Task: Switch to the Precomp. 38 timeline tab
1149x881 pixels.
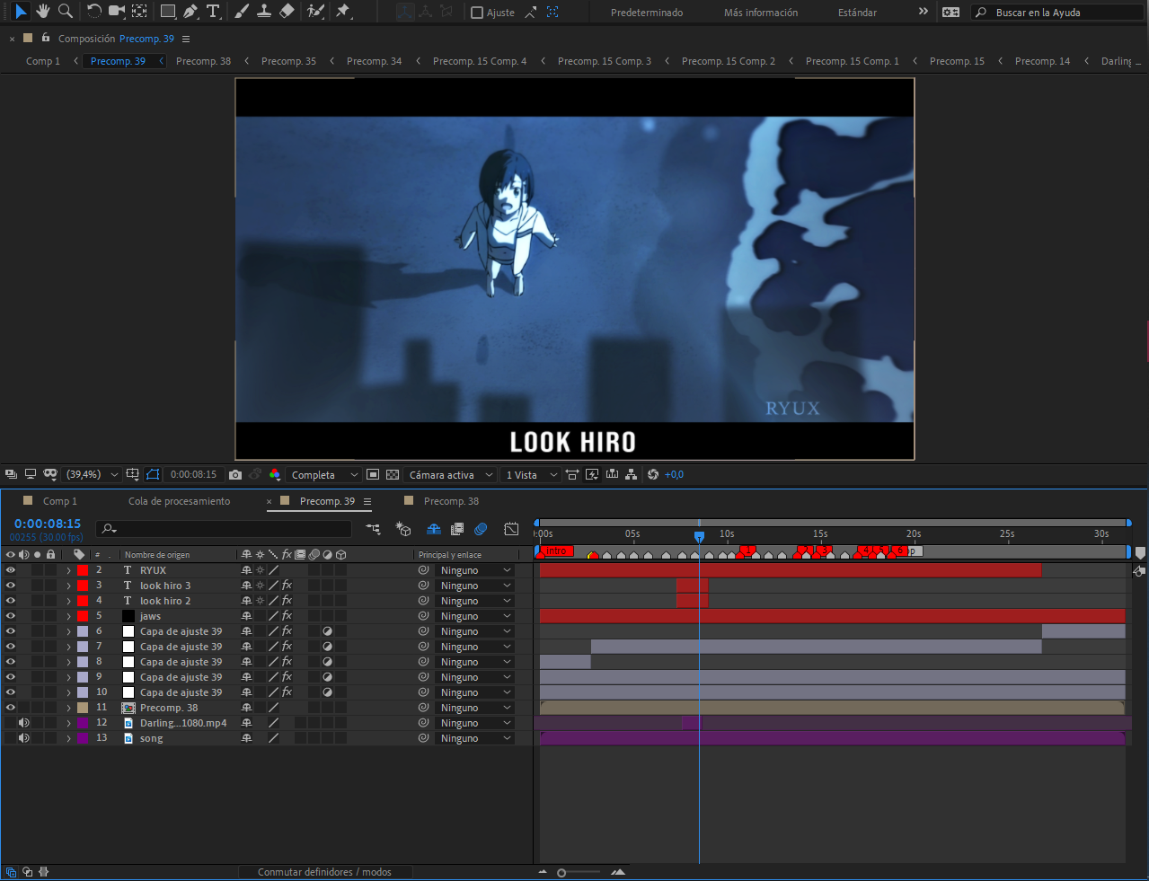Action: pyautogui.click(x=451, y=501)
